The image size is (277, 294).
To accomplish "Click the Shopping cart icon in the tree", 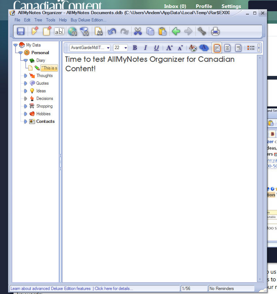I will (x=32, y=106).
